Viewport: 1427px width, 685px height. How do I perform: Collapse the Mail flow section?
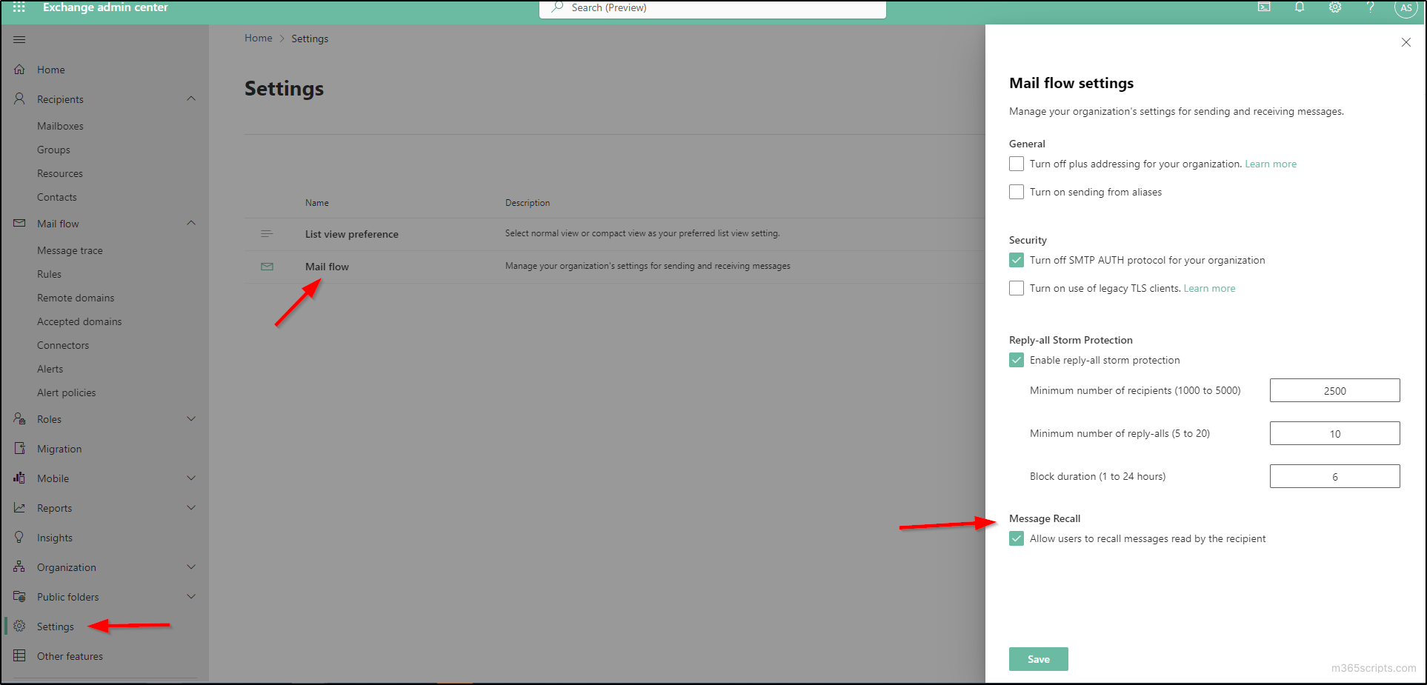point(191,223)
